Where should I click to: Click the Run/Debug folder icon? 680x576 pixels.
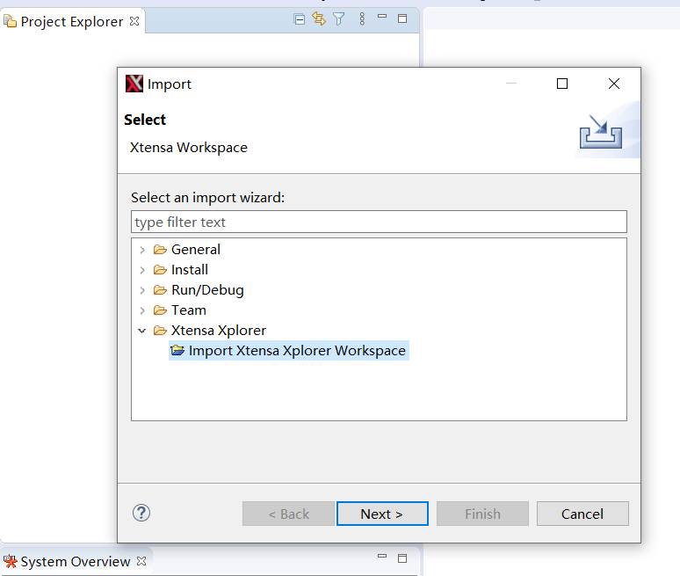(160, 290)
